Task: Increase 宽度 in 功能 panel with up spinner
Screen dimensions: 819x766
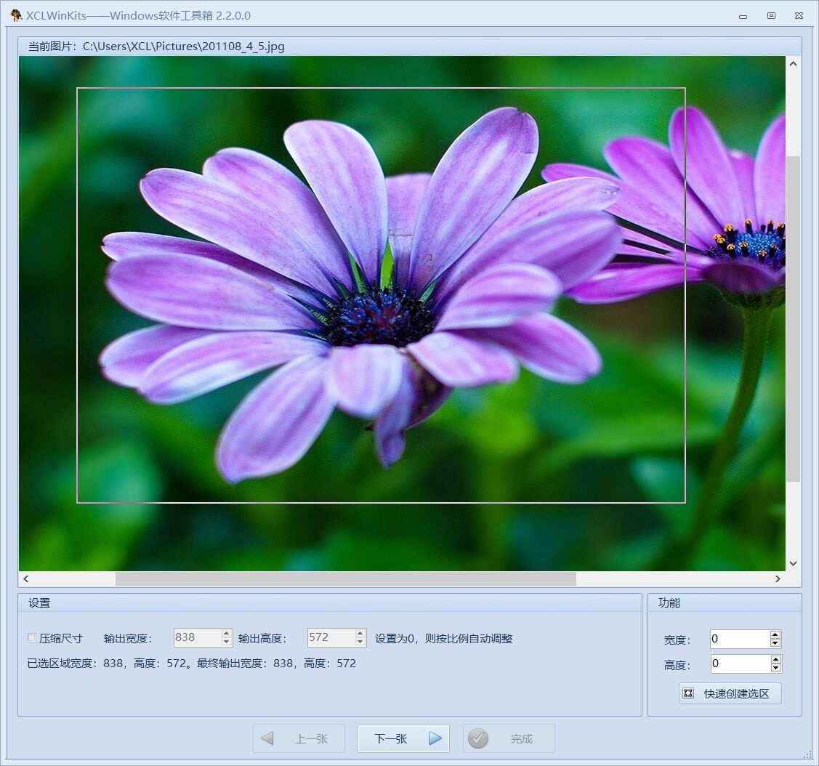Action: (x=775, y=635)
